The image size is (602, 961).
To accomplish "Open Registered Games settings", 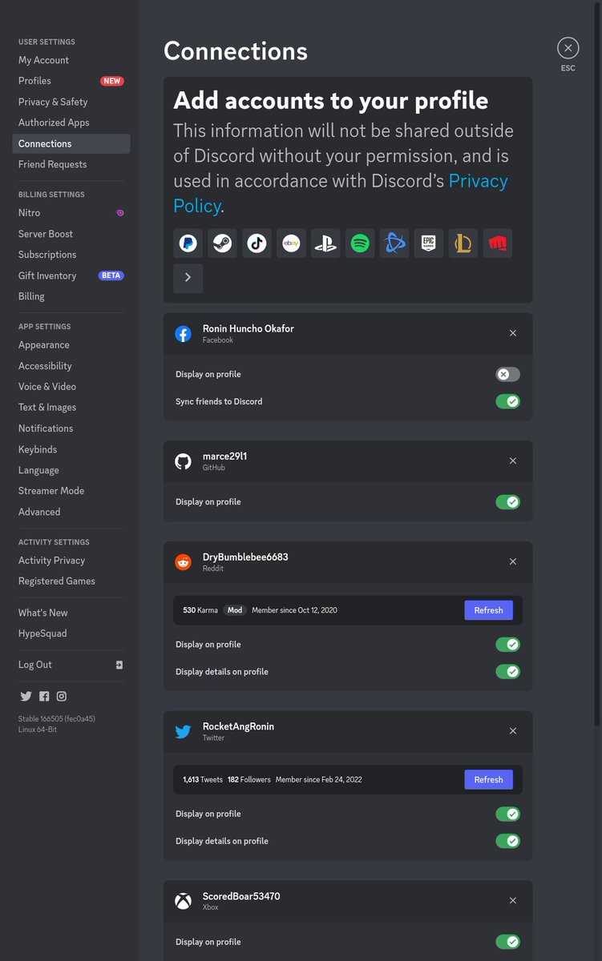I will point(71,581).
